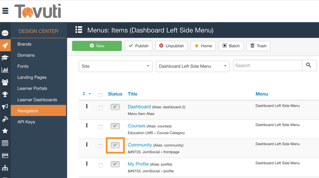Open the users group sidebar icon
This screenshot has width=319, height=178.
tap(5, 82)
